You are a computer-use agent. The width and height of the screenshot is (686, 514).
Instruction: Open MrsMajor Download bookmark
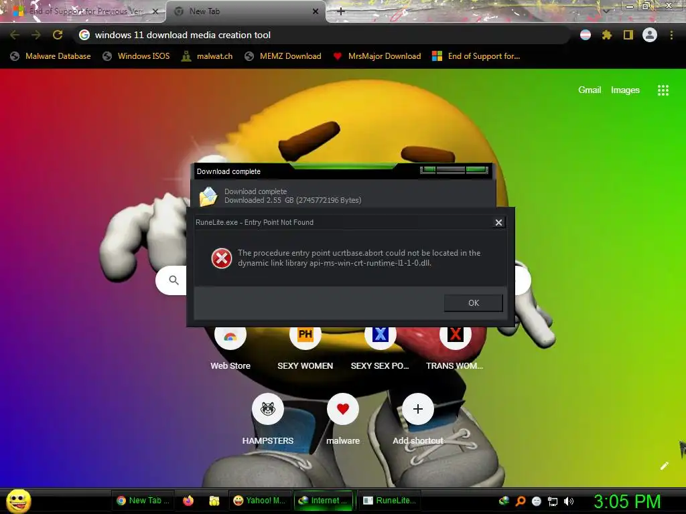coord(376,56)
